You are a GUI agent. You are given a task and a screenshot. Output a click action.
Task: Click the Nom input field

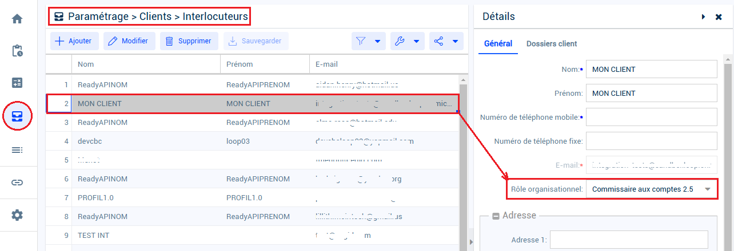[652, 69]
